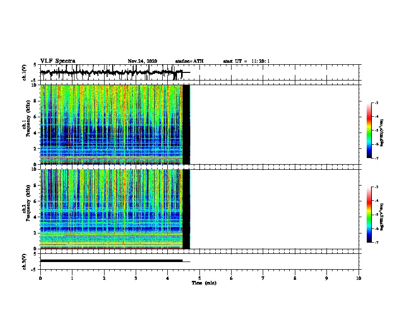Click inside the ch.1 spectrogram colored data area
404x312 pixels.
(x=111, y=124)
